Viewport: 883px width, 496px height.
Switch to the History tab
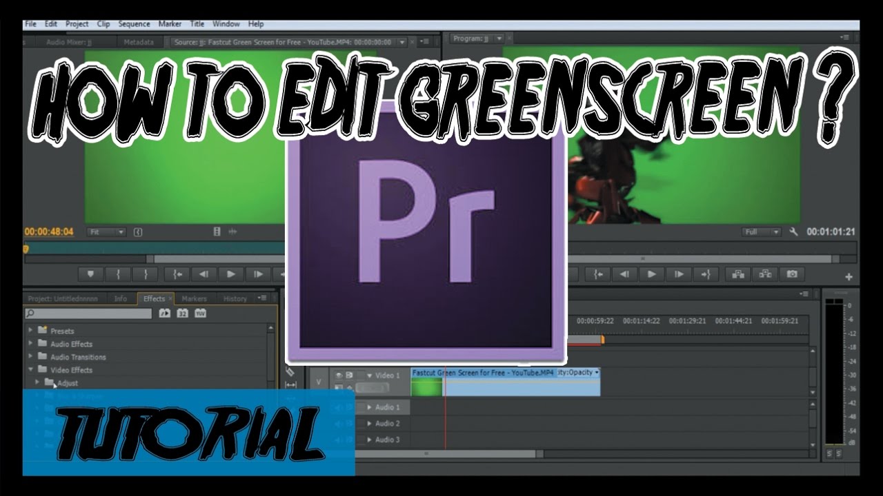click(235, 299)
